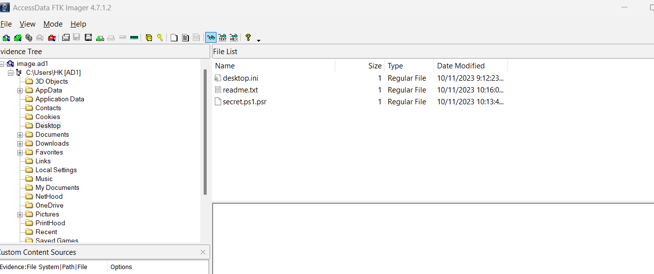Click Remove All Evidence Items icon
654x274 pixels.
[52, 37]
